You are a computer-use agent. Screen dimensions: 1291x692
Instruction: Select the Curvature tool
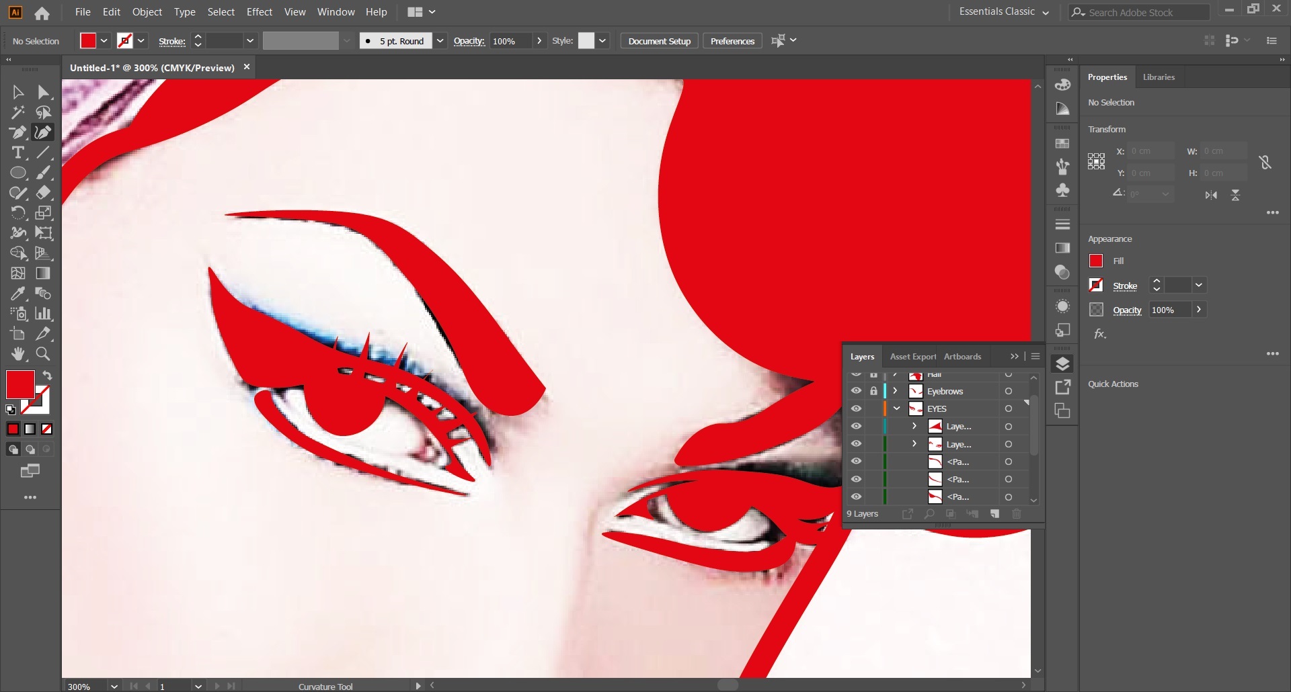tap(44, 132)
